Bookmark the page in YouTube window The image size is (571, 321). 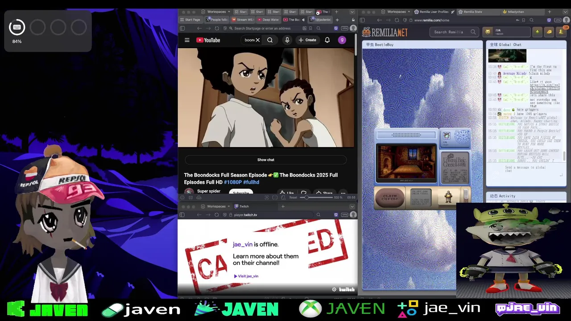coord(310,28)
